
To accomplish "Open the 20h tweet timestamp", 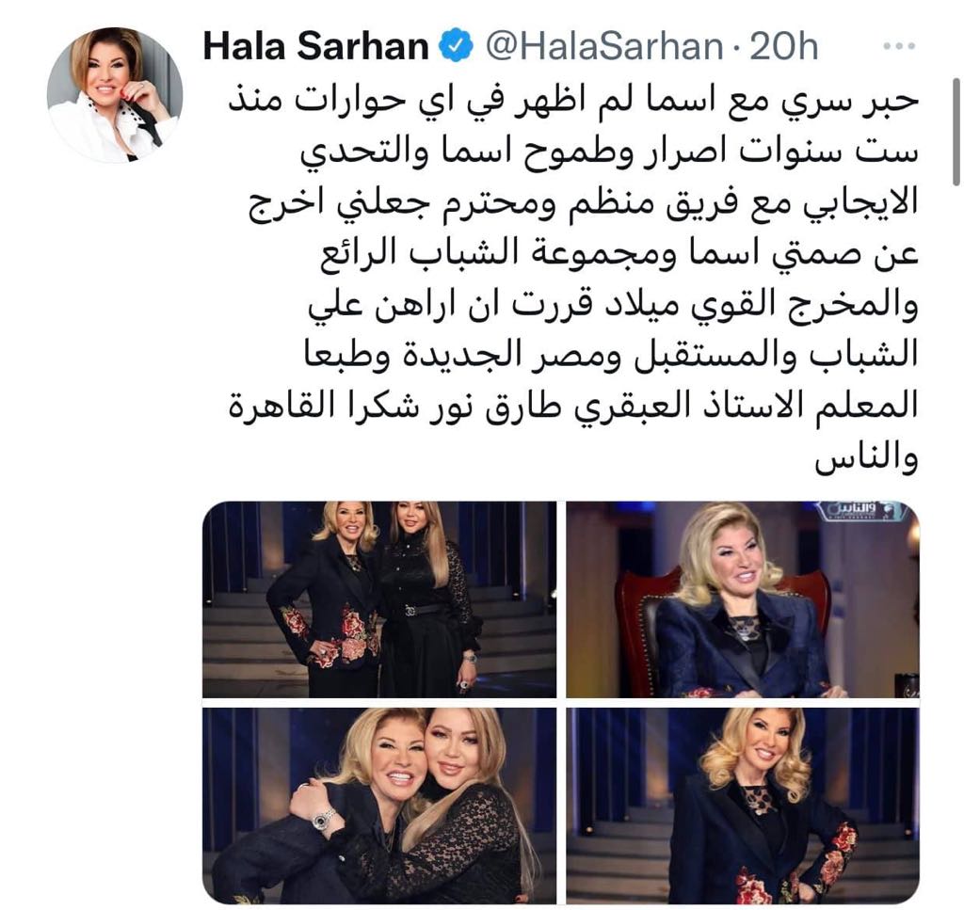I will click(784, 47).
